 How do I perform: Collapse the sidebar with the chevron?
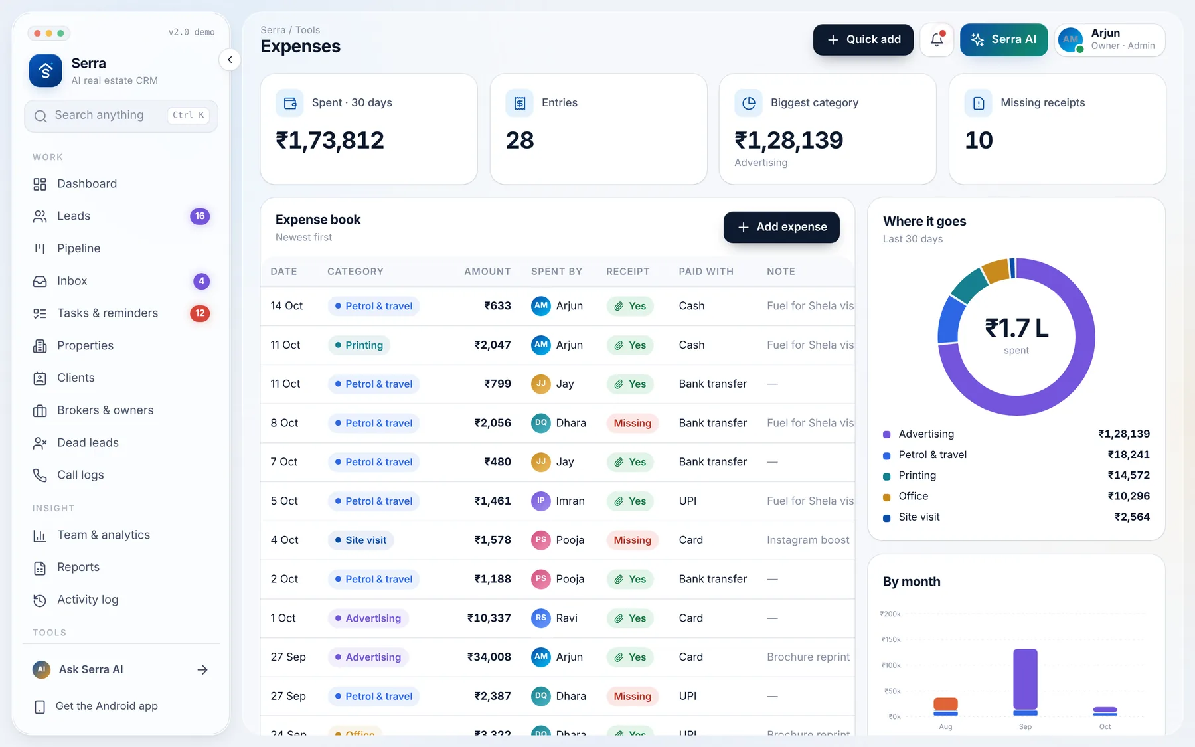point(230,60)
